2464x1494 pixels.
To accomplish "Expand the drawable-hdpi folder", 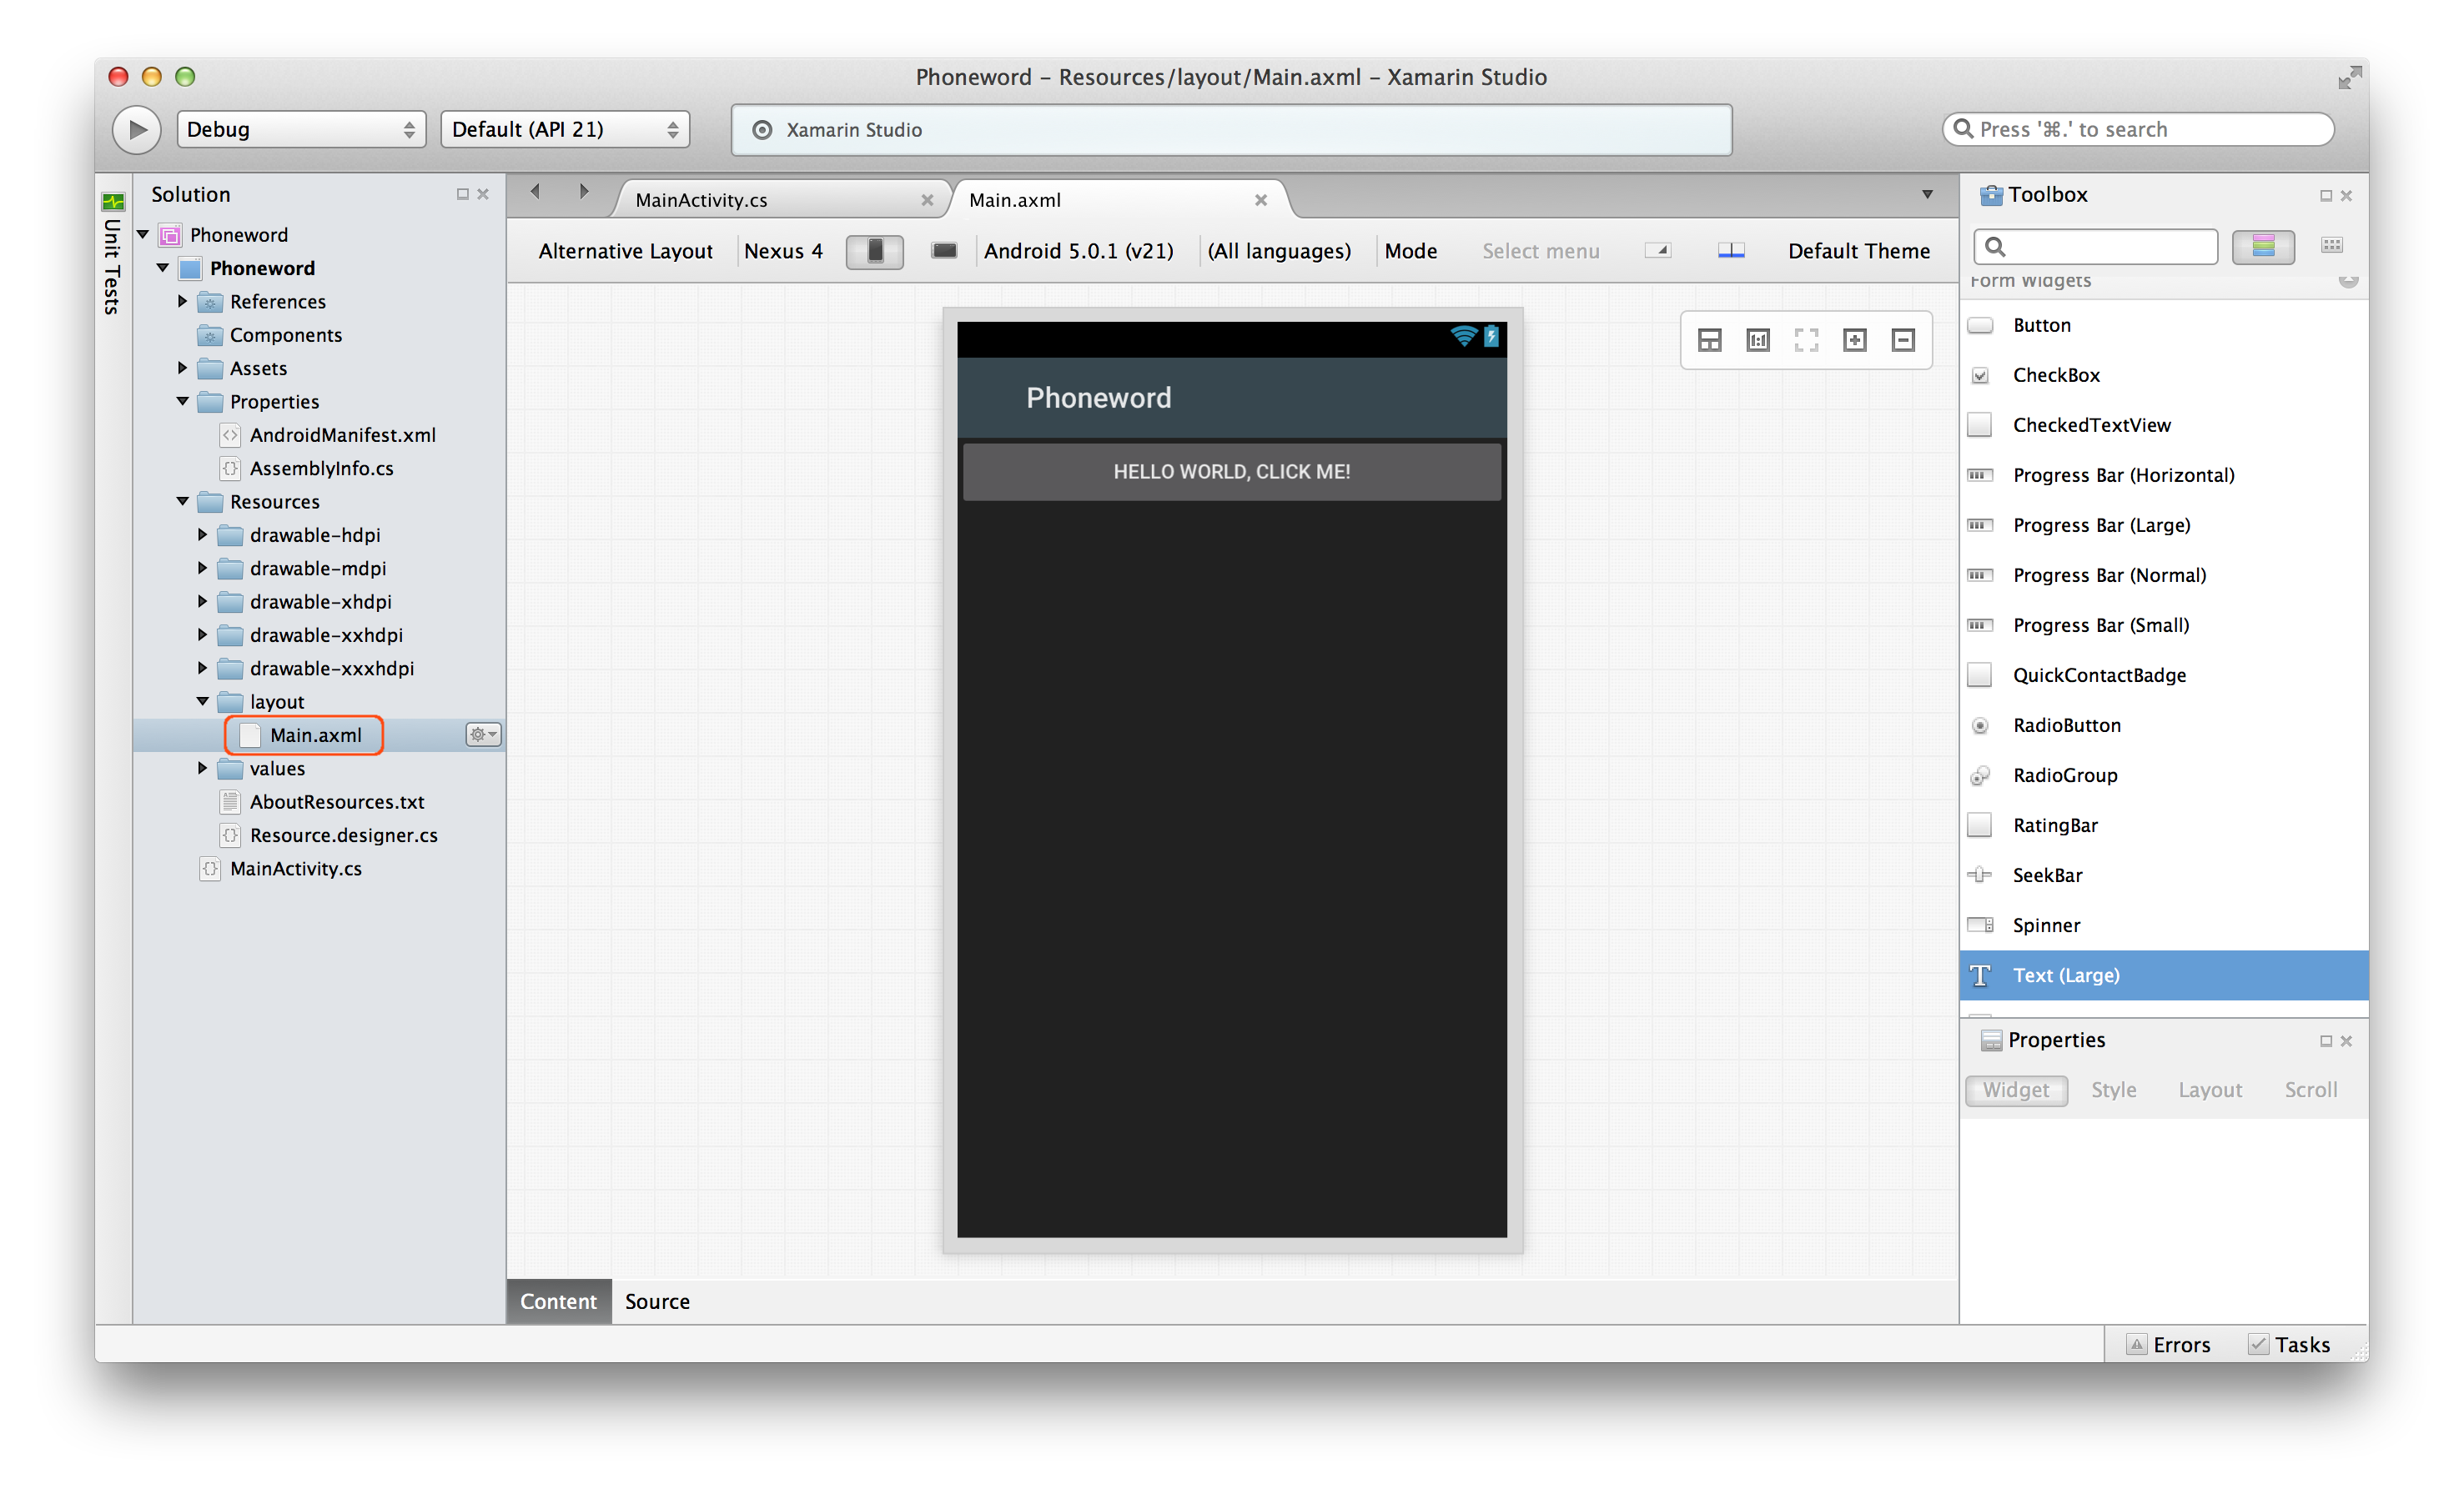I will (202, 534).
